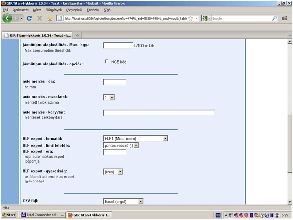Click the URL address field
Viewport: 293px width, 220px height.
point(125,18)
